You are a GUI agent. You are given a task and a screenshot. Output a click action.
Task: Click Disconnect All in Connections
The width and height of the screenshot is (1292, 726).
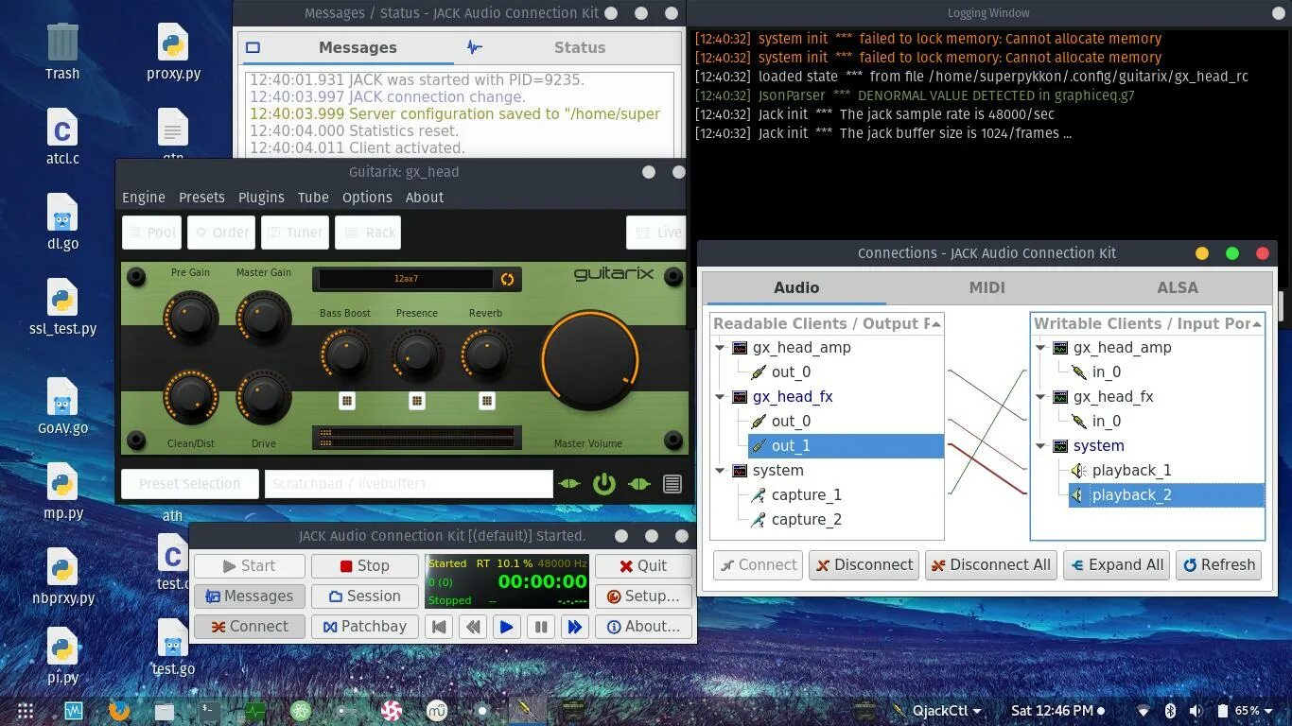coord(991,565)
